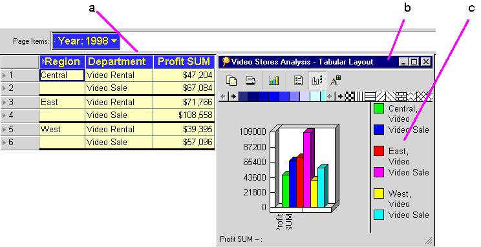
Task: Click the left arrow of the color palette
Action: 223,97
